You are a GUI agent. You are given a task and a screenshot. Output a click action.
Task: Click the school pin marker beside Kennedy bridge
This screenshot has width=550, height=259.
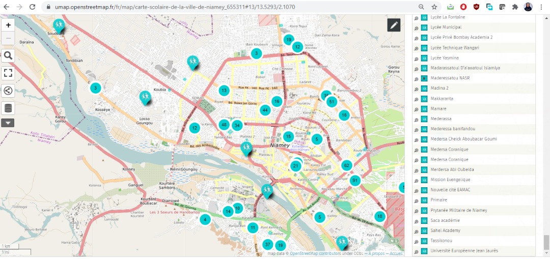click(x=267, y=191)
